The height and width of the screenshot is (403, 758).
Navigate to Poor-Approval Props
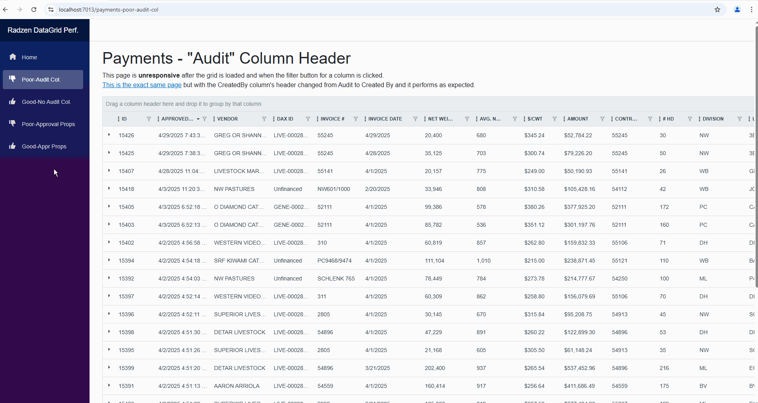[43, 124]
